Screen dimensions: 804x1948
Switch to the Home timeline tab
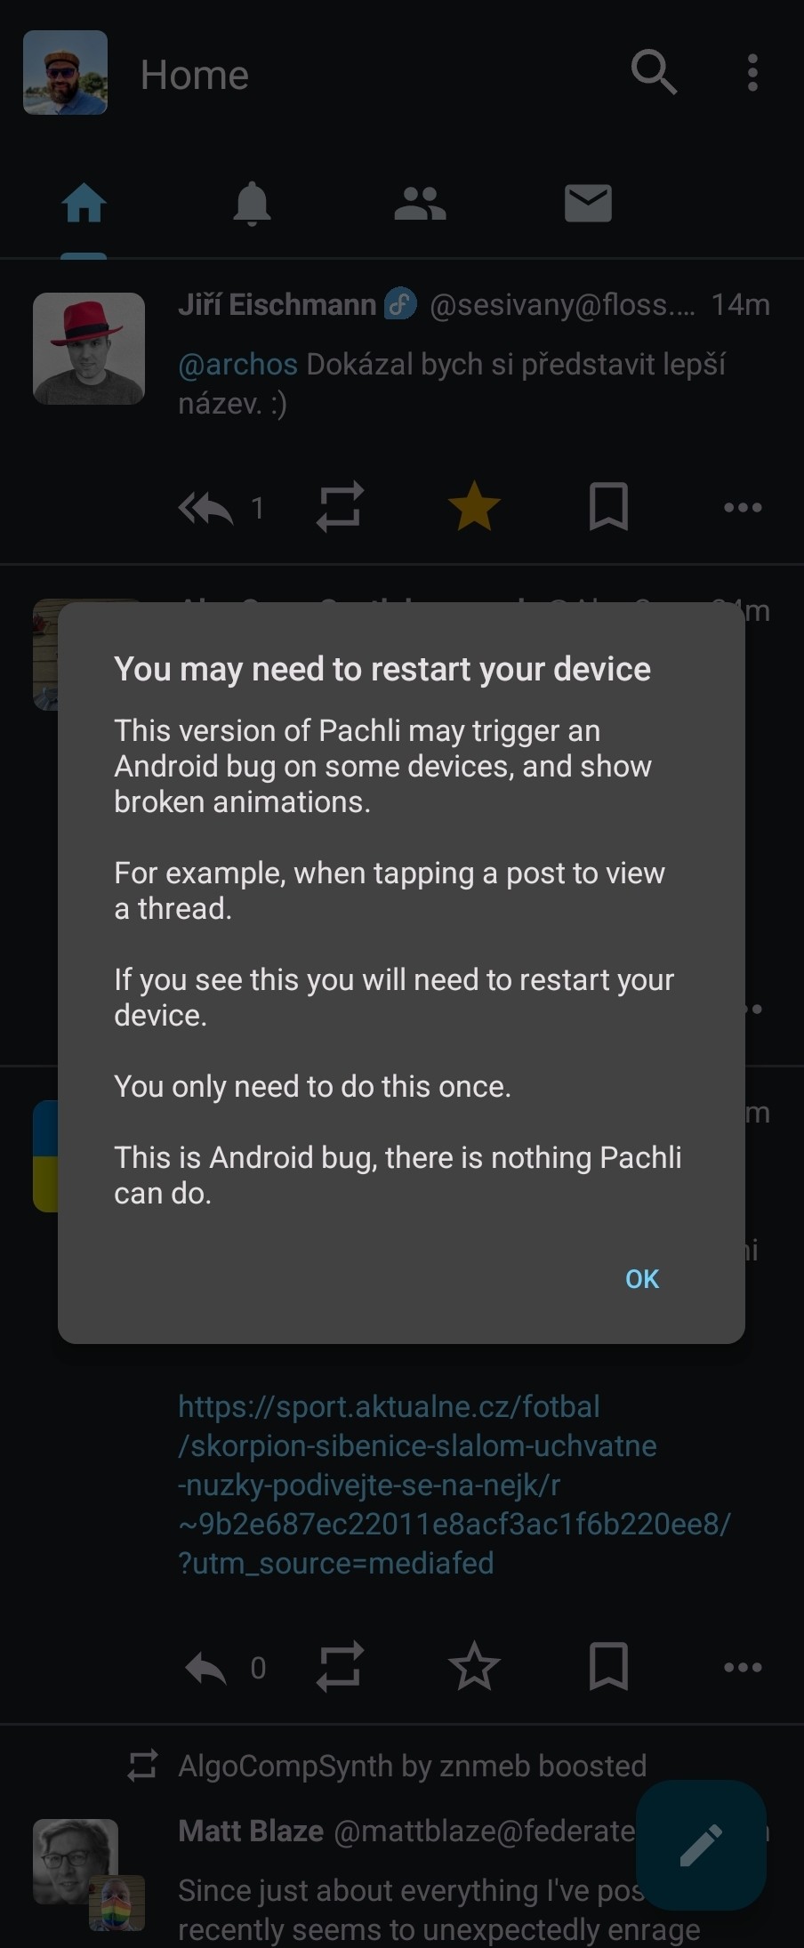click(x=84, y=204)
